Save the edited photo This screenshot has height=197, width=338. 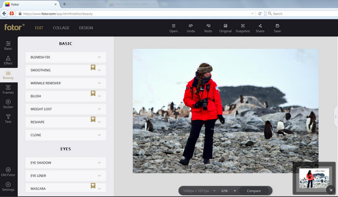point(277,28)
